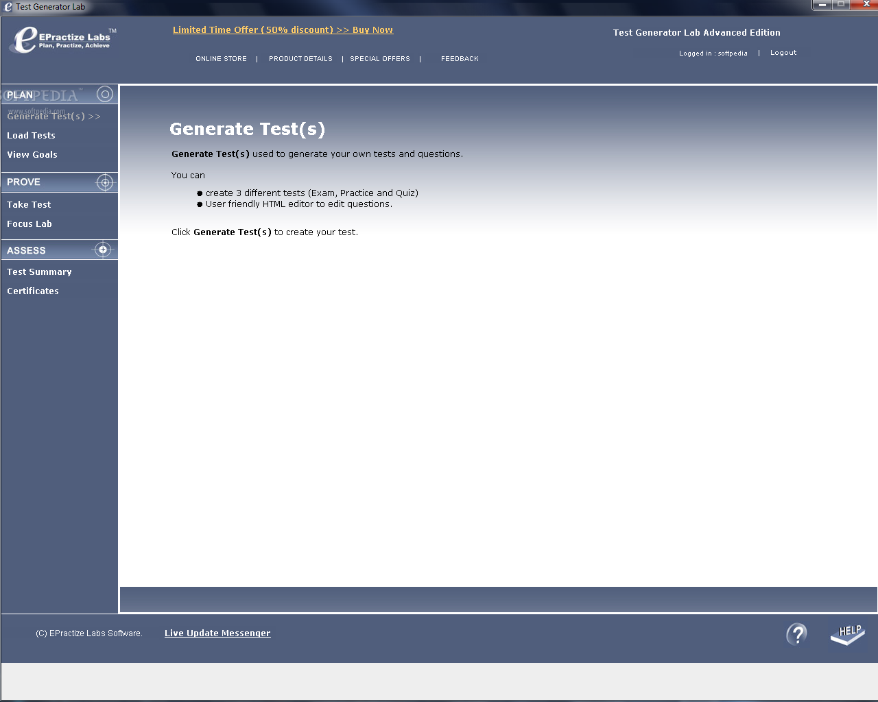Open the ONLINE STORE link
The width and height of the screenshot is (878, 702).
pyautogui.click(x=221, y=59)
